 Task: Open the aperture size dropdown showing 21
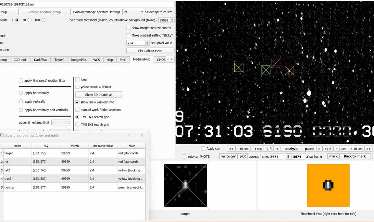click(x=133, y=12)
